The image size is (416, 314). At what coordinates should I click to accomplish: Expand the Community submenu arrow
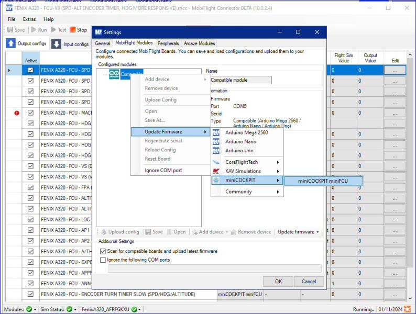[x=278, y=192]
